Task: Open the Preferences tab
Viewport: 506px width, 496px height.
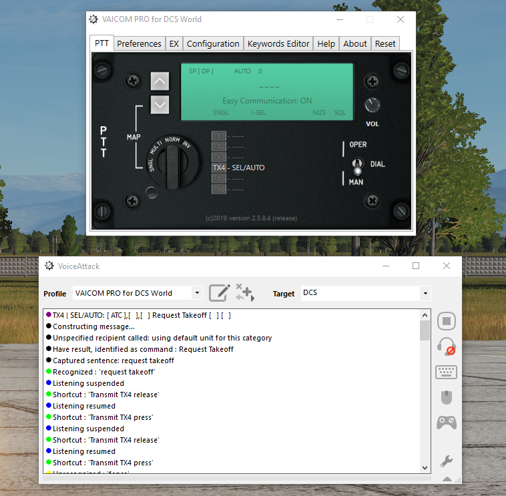Action: tap(139, 44)
